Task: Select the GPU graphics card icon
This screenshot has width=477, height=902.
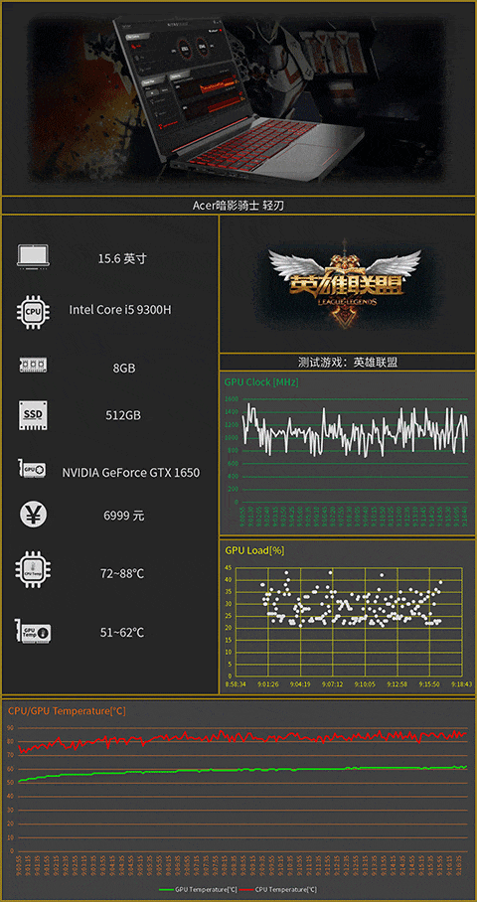Action: click(x=34, y=469)
